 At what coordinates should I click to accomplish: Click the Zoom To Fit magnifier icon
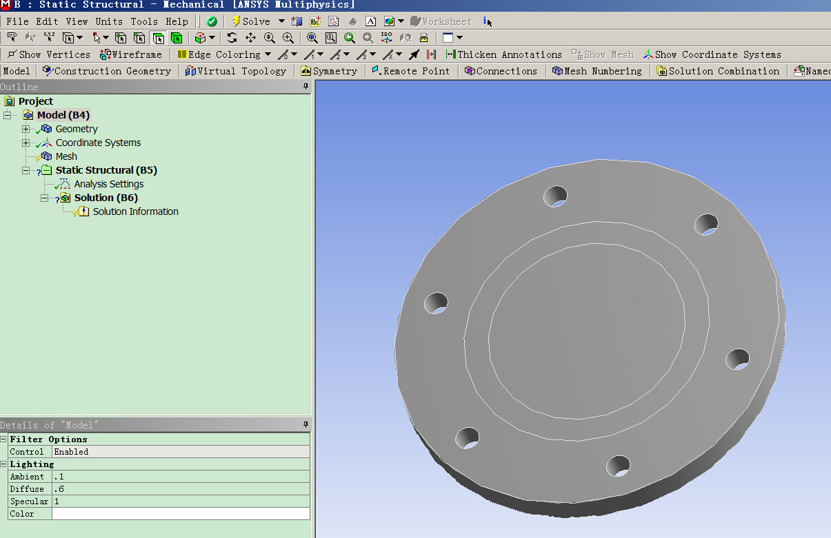click(312, 38)
